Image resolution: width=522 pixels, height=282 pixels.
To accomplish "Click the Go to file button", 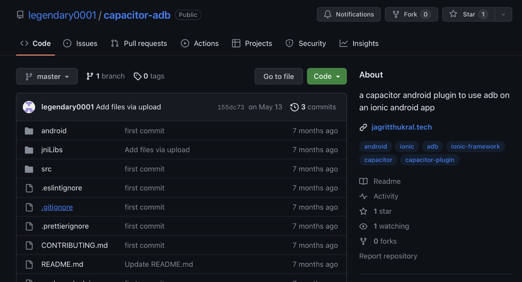I will [x=279, y=76].
